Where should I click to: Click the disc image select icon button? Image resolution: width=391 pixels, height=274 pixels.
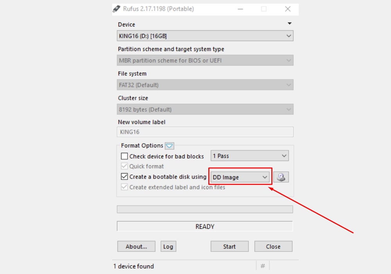(281, 177)
